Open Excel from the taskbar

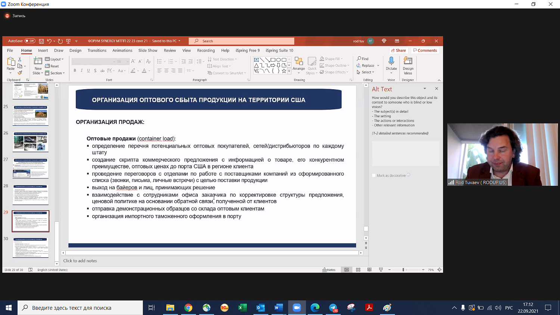pos(243,308)
